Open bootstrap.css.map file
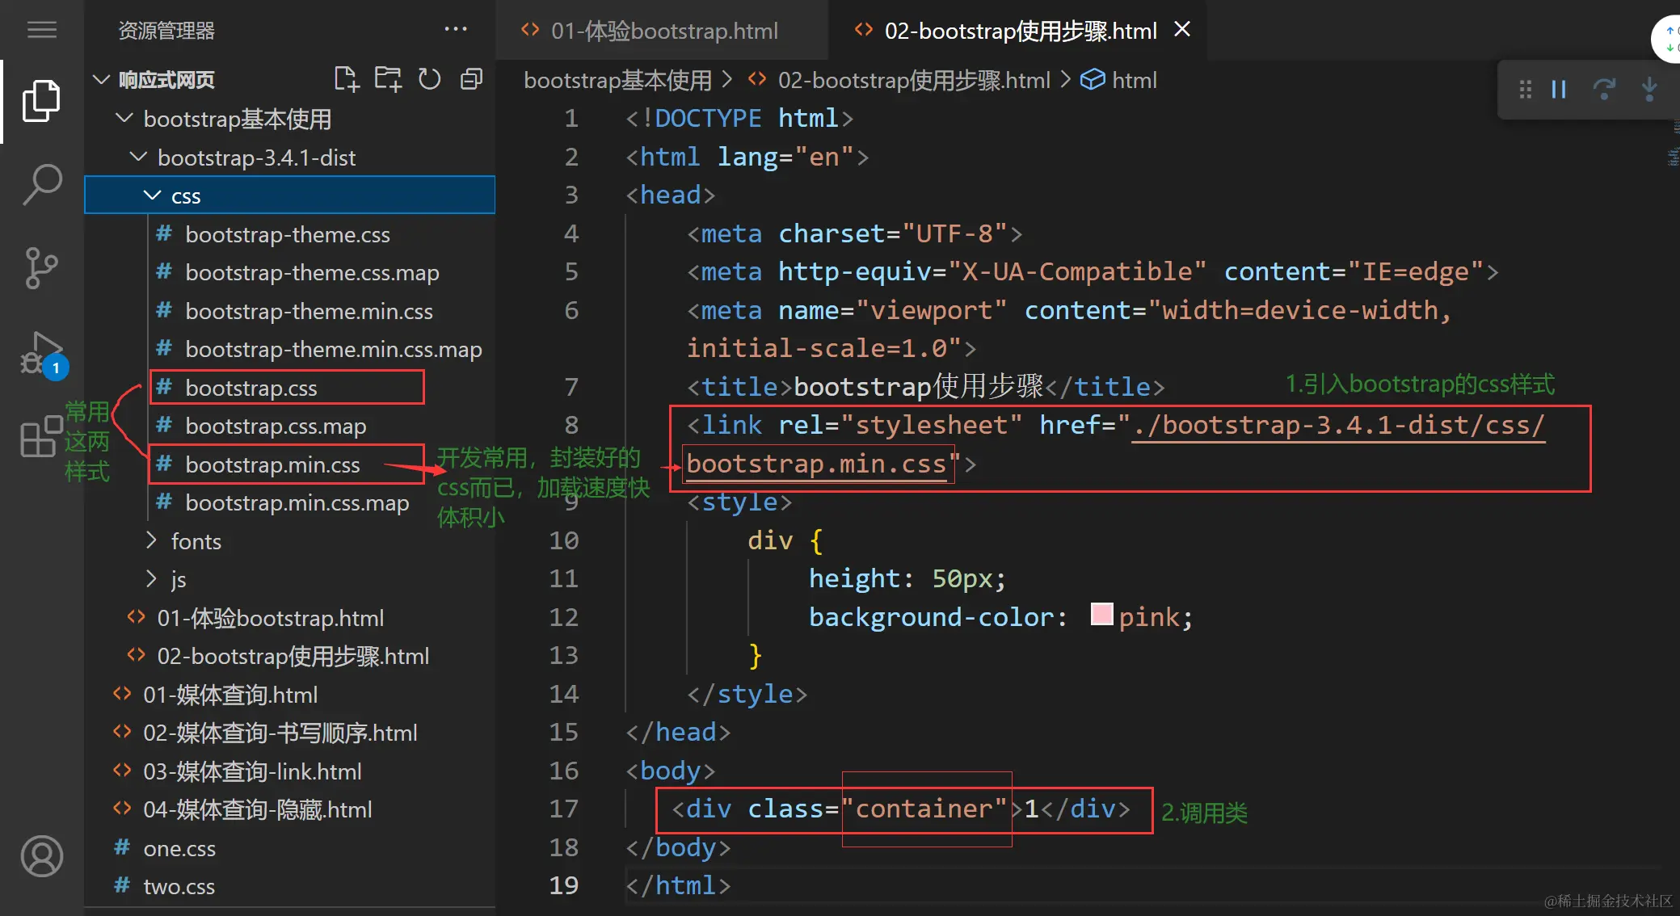The height and width of the screenshot is (916, 1680). coord(289,426)
